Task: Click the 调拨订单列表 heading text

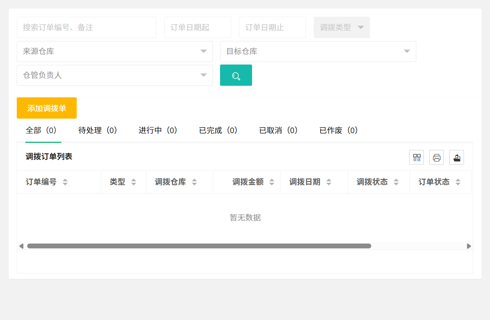Action: [49, 157]
